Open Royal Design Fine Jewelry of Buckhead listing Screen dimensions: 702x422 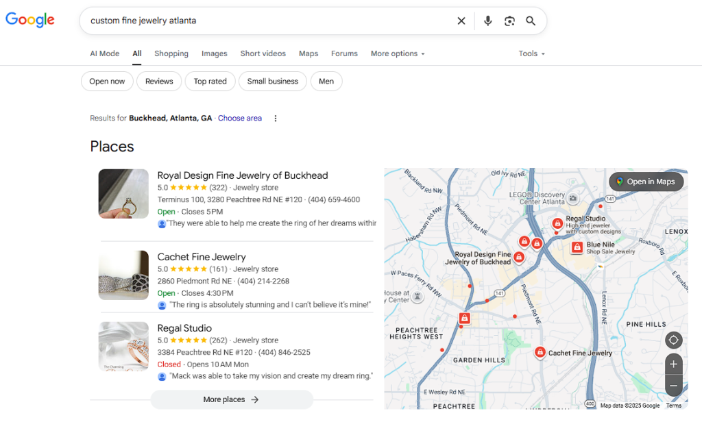click(243, 175)
